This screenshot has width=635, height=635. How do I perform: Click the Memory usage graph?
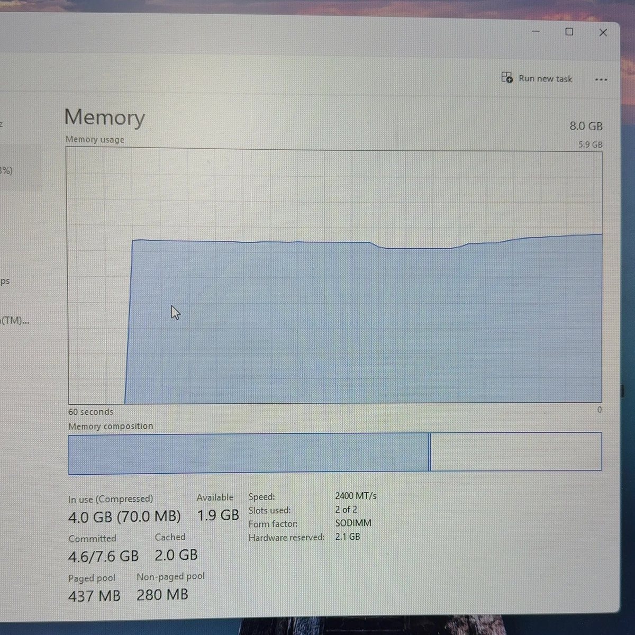[x=334, y=276]
